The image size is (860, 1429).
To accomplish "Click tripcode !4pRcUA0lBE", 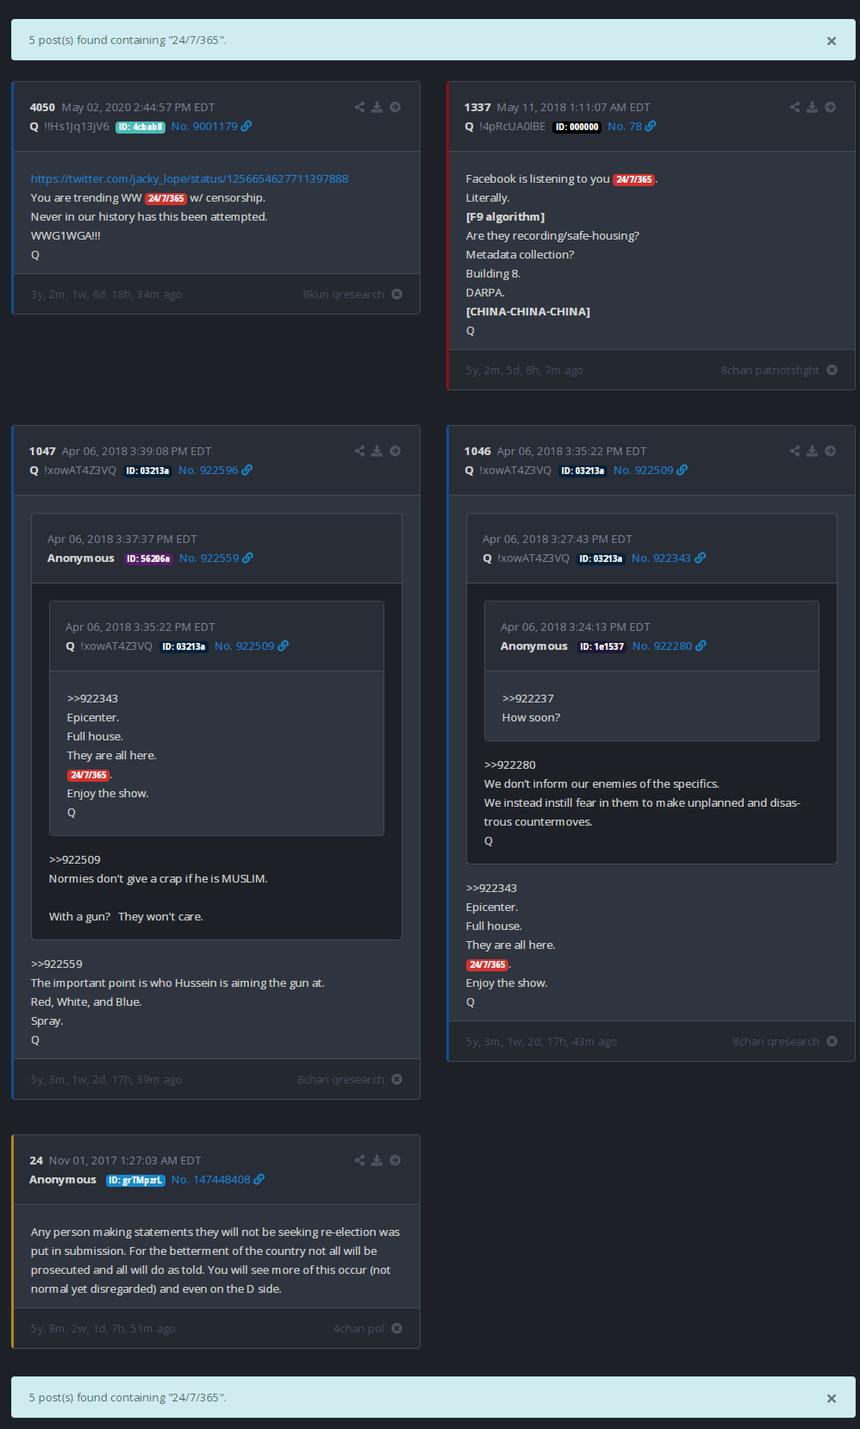I will (512, 126).
